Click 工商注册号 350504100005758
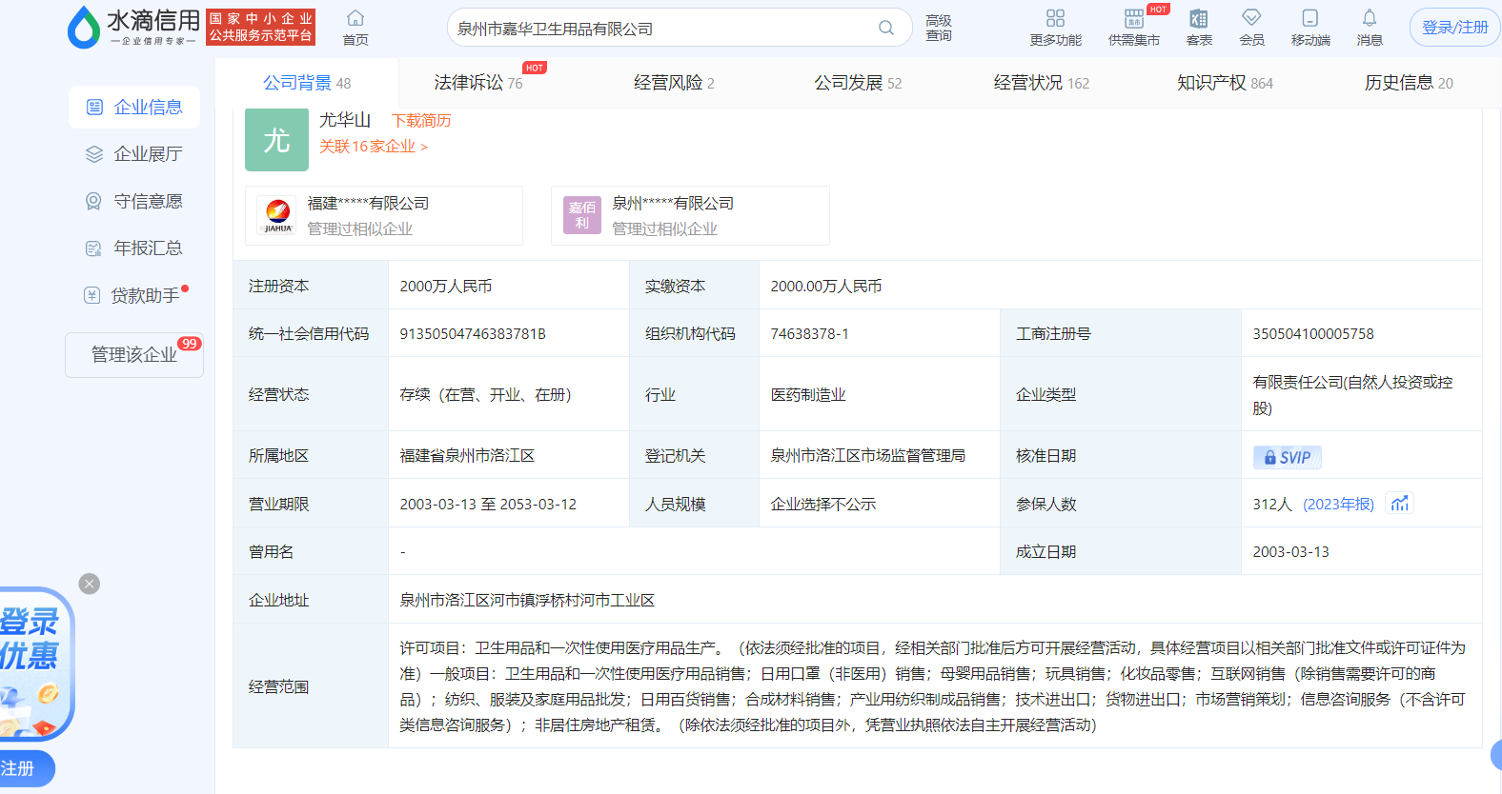This screenshot has width=1502, height=794. pos(1313,333)
